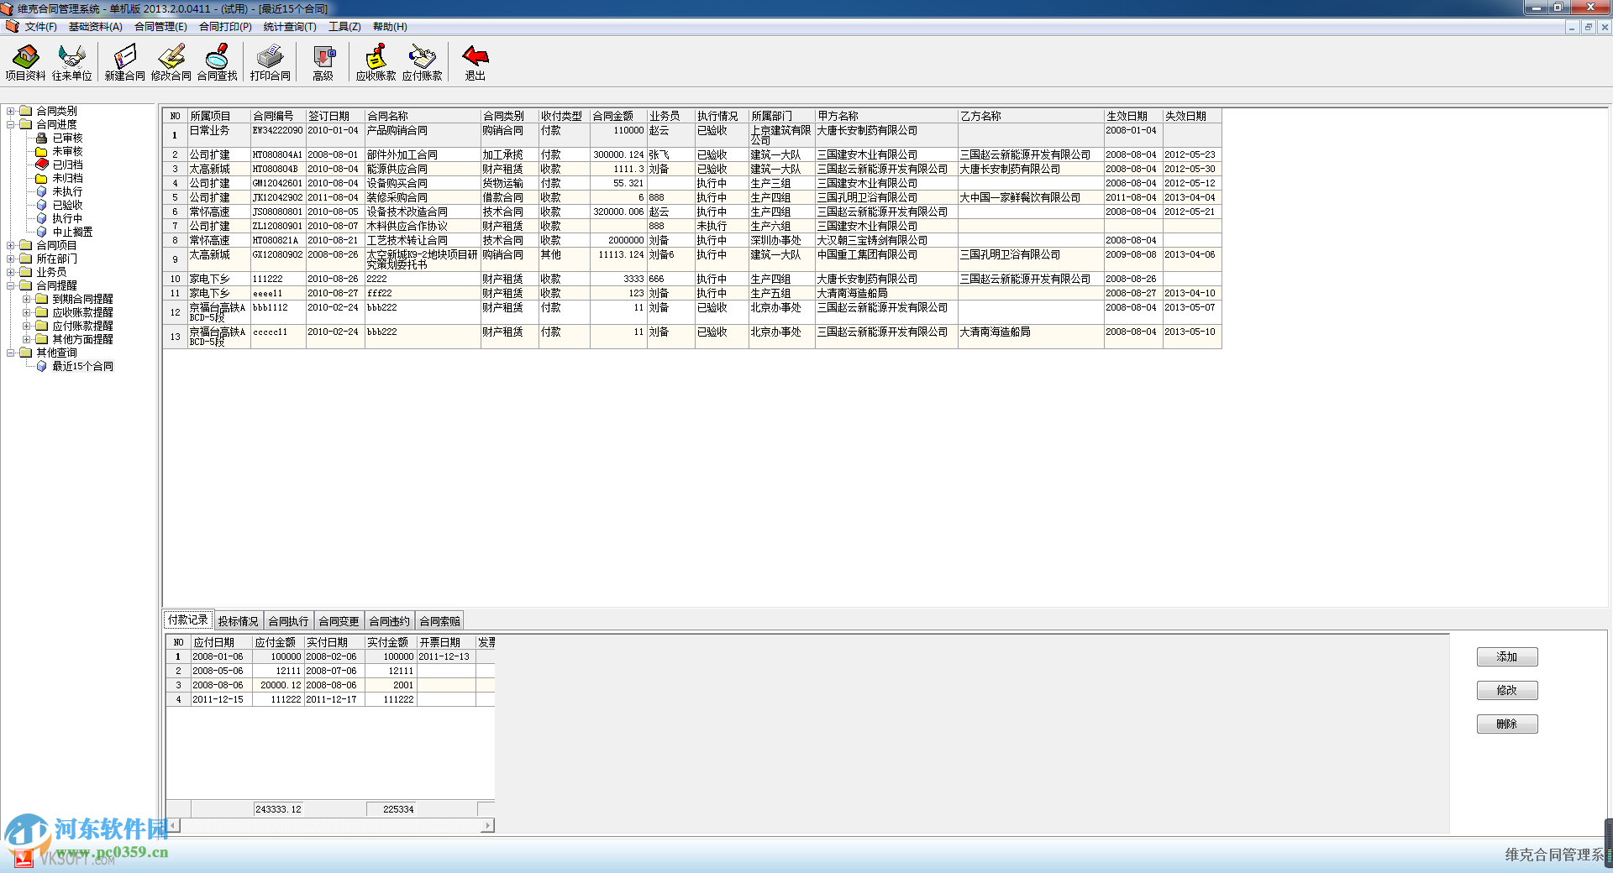The width and height of the screenshot is (1613, 873).
Task: Open 工具(Z) menu
Action: click(x=344, y=27)
